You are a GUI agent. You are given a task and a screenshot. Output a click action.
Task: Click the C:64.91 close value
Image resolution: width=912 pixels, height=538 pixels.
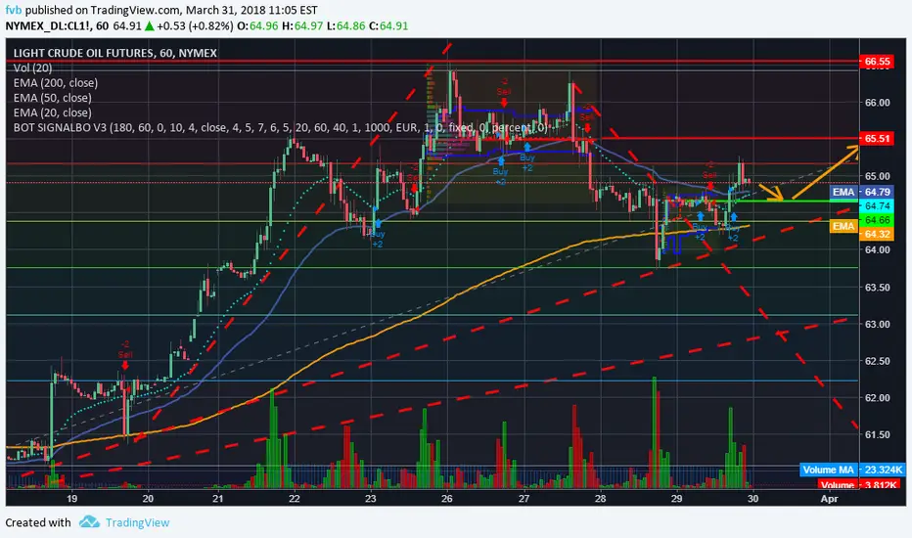click(388, 25)
